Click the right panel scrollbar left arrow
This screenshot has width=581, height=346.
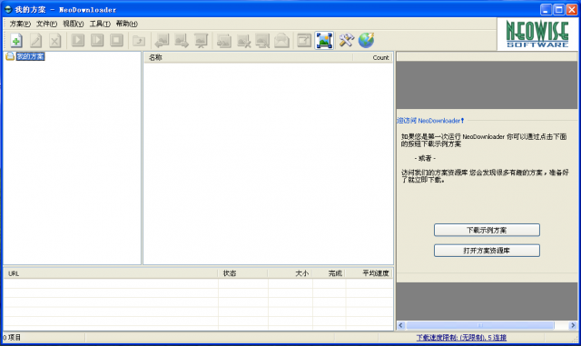tap(400, 325)
